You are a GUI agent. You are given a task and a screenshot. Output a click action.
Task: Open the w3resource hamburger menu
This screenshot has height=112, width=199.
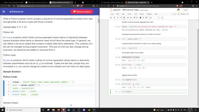click(x=4, y=12)
